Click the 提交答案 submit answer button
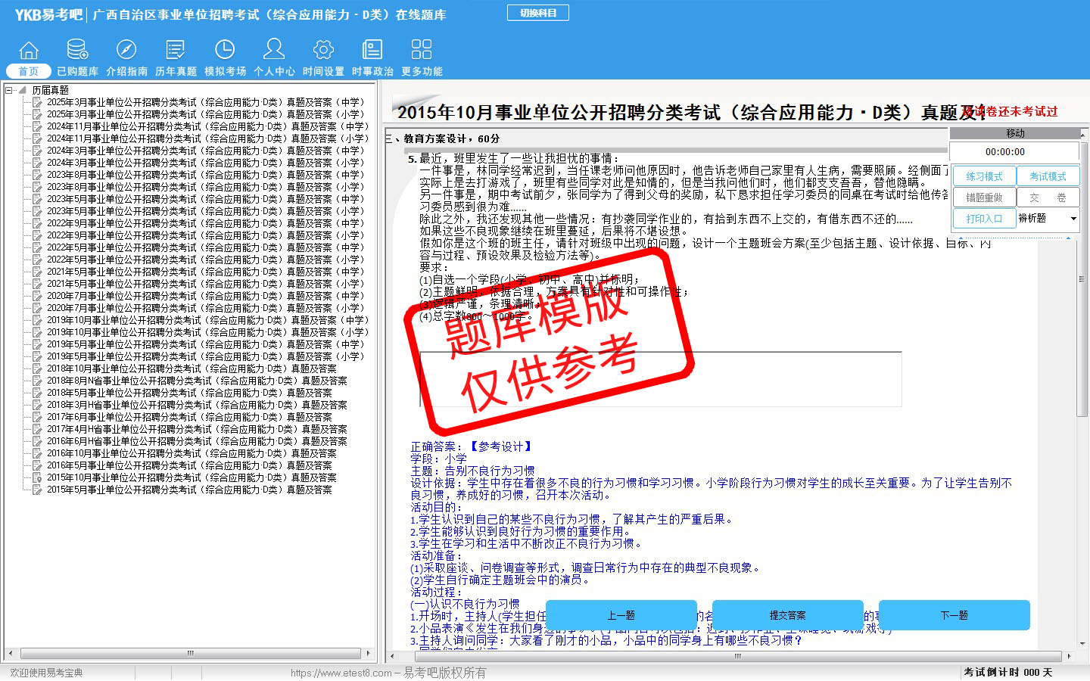 (787, 615)
